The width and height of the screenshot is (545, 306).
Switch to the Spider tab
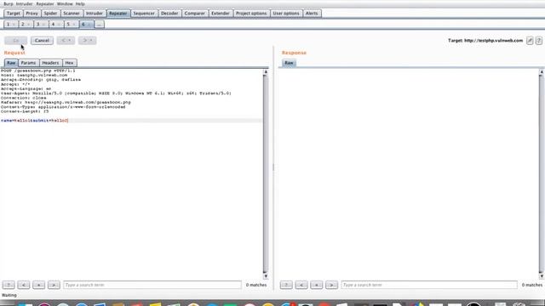[x=50, y=14]
